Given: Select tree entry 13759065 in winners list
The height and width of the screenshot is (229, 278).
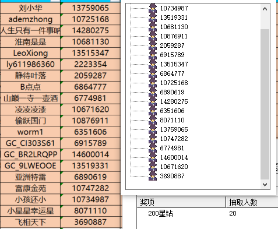Looking at the screenshot, I should pyautogui.click(x=174, y=129).
